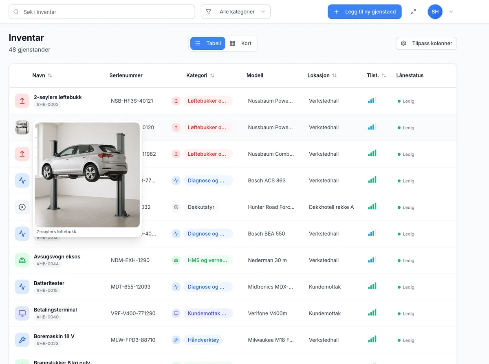The height and width of the screenshot is (364, 489).
Task: Click the condition bars in NSB-HF3S-40121 row
Action: point(372,100)
